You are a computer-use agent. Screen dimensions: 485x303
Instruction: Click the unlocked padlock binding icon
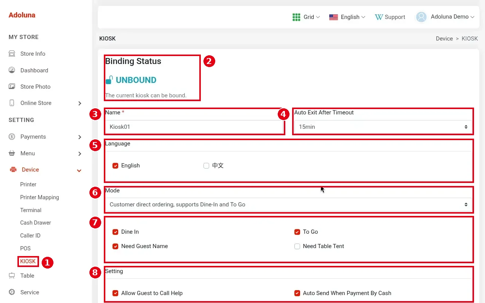pos(109,80)
